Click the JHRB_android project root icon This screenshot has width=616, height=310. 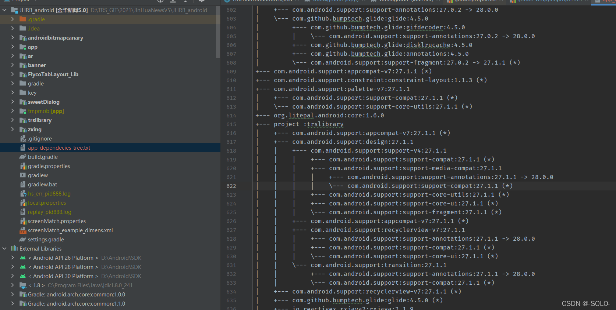14,10
